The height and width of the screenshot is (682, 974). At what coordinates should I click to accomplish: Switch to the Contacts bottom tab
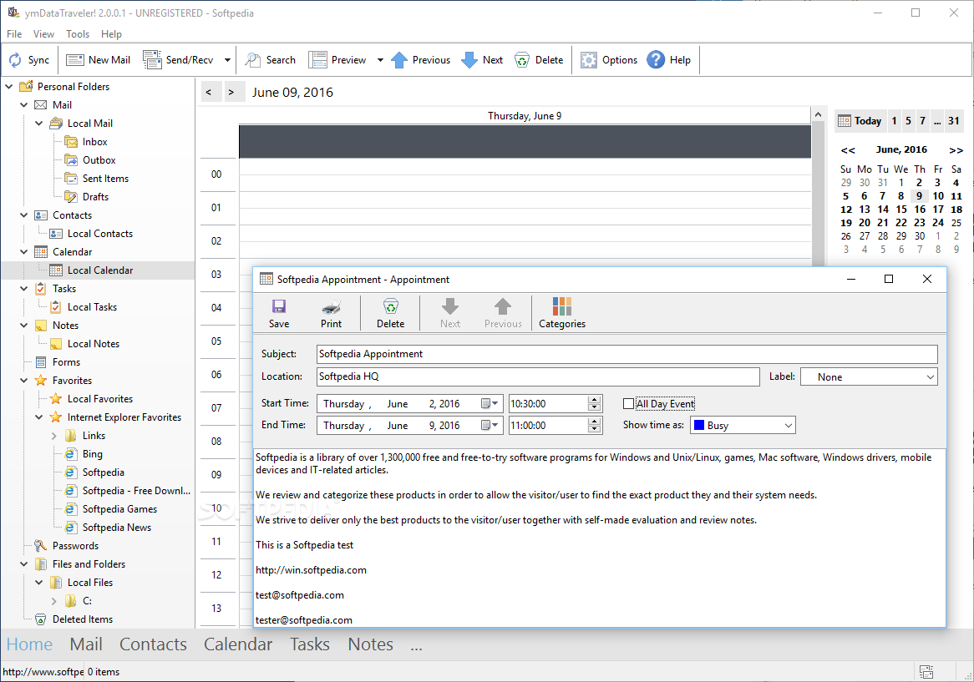tap(153, 644)
